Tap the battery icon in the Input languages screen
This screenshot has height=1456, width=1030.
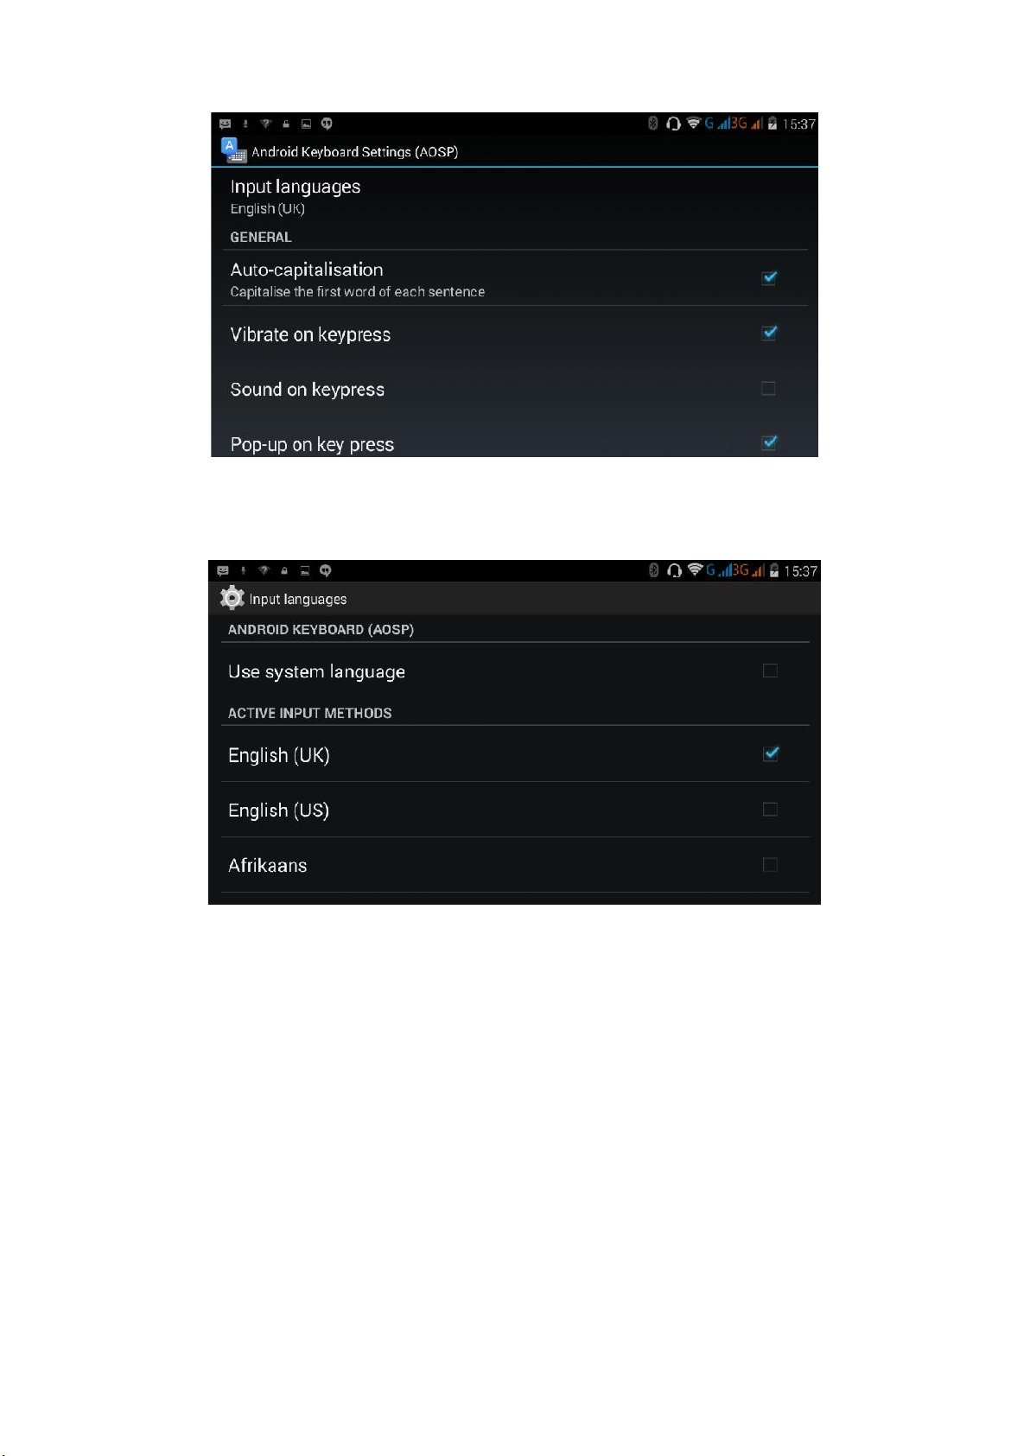tap(774, 570)
